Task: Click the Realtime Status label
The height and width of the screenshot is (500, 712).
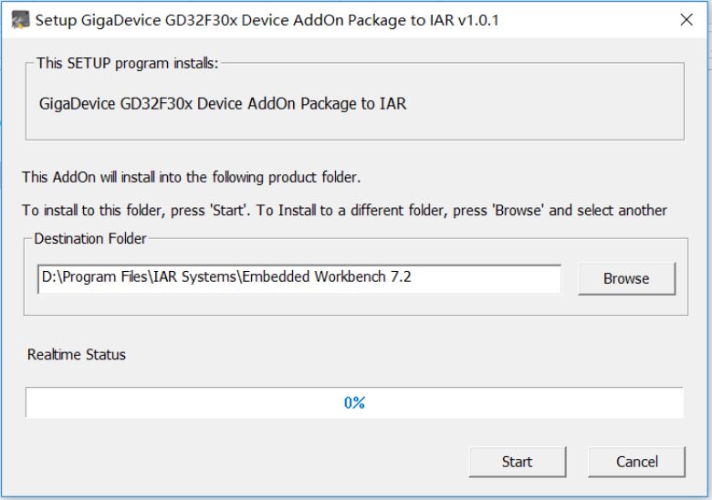Action: pos(77,354)
